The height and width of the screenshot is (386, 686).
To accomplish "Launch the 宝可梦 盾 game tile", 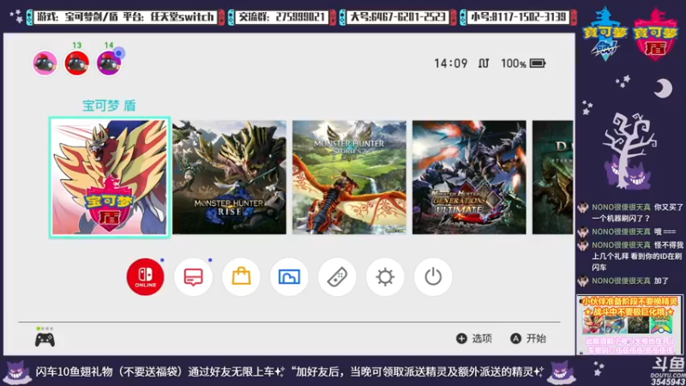I will point(110,178).
